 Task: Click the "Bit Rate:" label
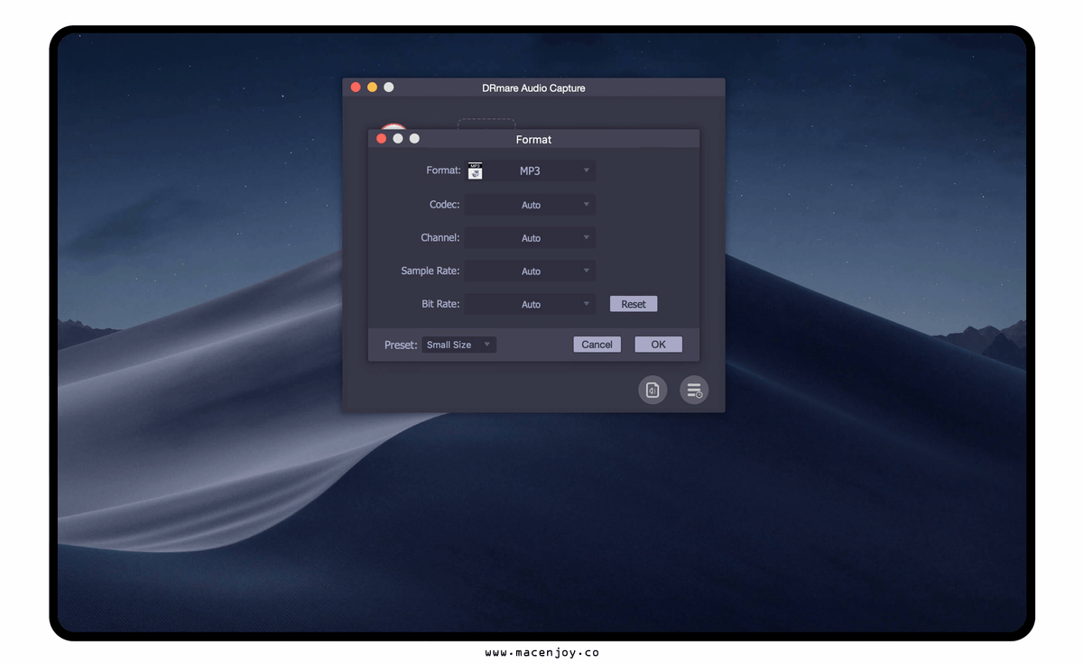(440, 304)
